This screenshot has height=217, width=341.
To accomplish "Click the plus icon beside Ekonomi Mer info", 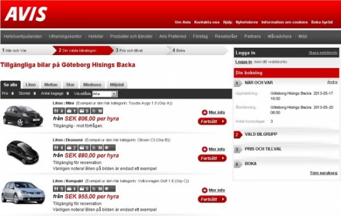I will pyautogui.click(x=205, y=149).
